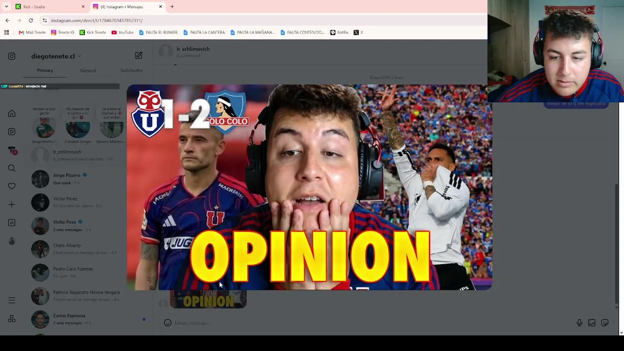The width and height of the screenshot is (624, 351).
Task: Switch to the Kick - Studio tab
Action: click(x=50, y=7)
